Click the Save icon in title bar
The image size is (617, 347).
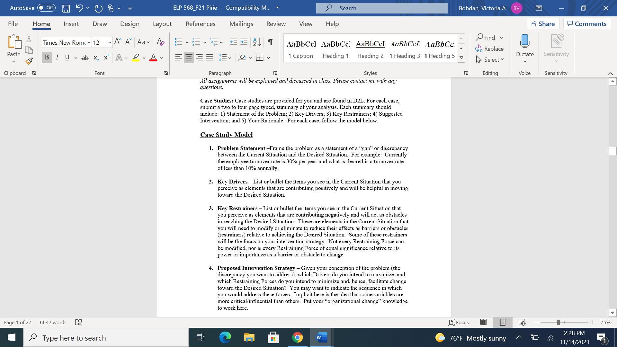[x=66, y=8]
